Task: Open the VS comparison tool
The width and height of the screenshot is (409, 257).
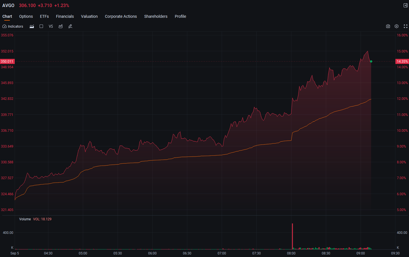Action: pos(51,26)
